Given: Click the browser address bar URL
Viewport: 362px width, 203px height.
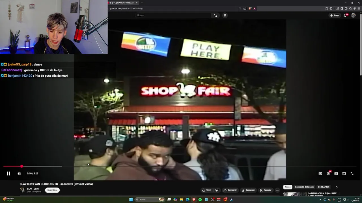Looking at the screenshot, I should click(126, 8).
